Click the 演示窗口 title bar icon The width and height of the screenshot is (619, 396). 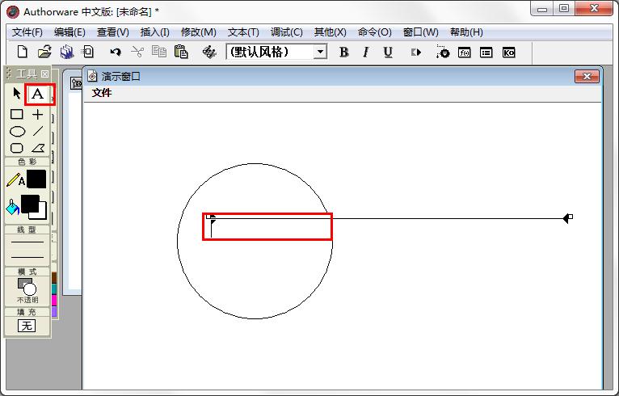click(92, 76)
